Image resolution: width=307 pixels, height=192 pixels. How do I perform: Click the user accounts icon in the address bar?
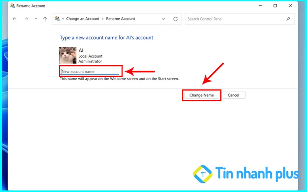coord(57,18)
